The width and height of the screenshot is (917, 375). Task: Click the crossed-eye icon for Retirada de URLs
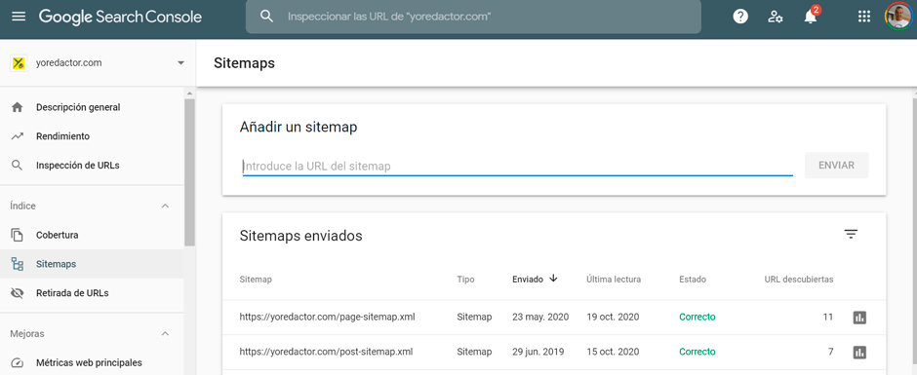pyautogui.click(x=18, y=293)
